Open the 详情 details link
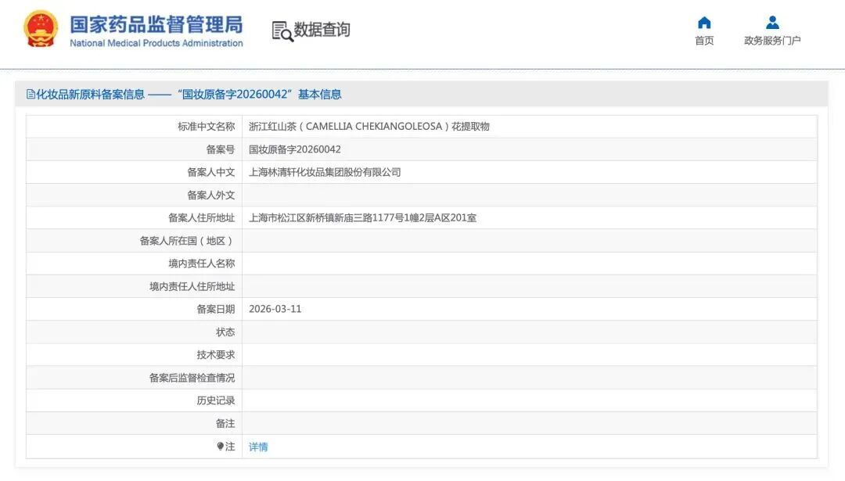 coord(258,446)
